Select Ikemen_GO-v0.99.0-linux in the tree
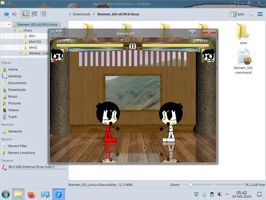266x200 pixels. tap(37, 24)
